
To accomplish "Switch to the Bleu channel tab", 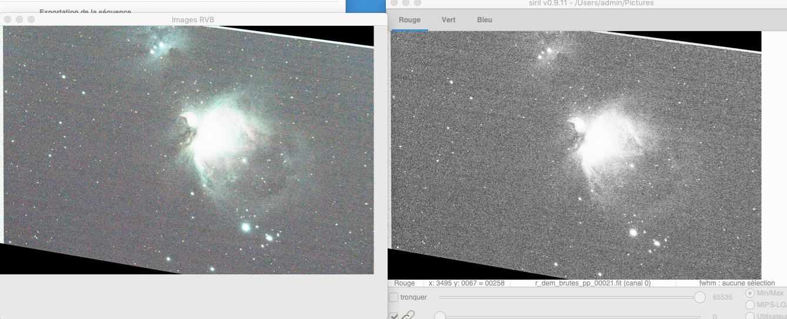I will pyautogui.click(x=485, y=19).
